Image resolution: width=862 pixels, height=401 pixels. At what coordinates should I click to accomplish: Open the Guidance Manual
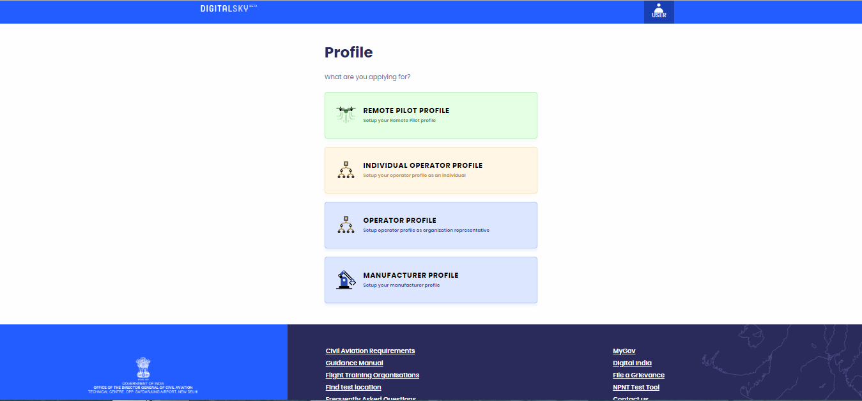tap(354, 363)
